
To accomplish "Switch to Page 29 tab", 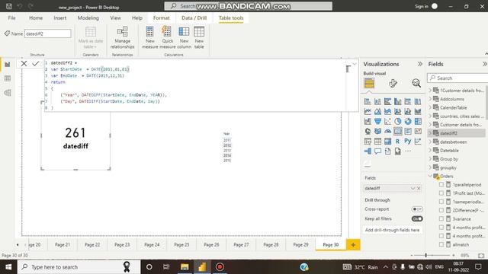I will point(300,245).
